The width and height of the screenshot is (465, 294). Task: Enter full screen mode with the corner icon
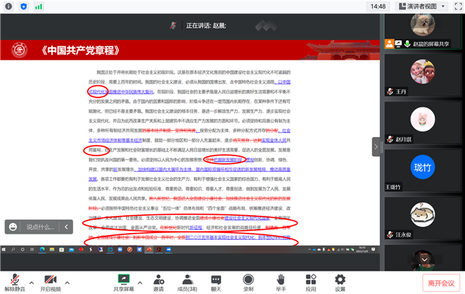(x=458, y=6)
